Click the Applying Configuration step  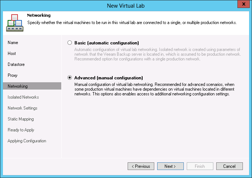coord(27,141)
